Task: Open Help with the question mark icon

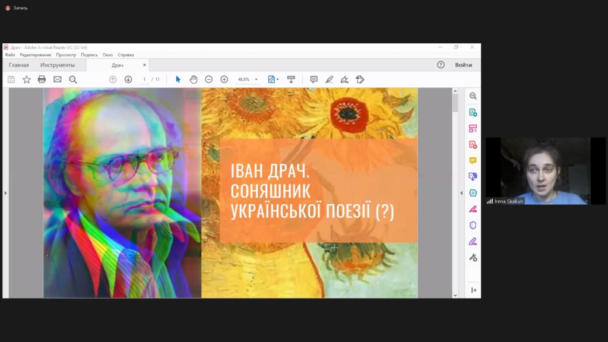Action: [x=441, y=65]
